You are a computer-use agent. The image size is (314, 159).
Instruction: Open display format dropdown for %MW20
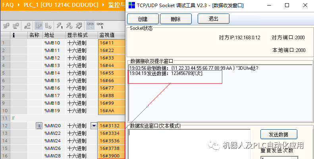94,126
